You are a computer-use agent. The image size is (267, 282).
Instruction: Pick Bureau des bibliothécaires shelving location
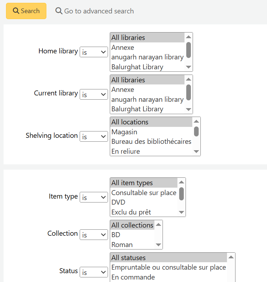(151, 142)
